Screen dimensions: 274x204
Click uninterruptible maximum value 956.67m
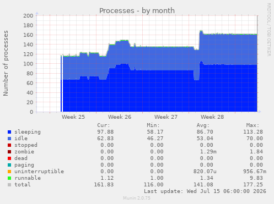[x=255, y=172]
